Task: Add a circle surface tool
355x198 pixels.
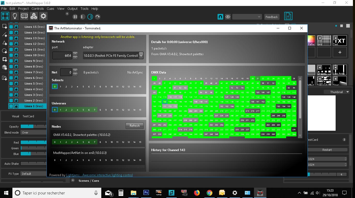Action: [4, 51]
